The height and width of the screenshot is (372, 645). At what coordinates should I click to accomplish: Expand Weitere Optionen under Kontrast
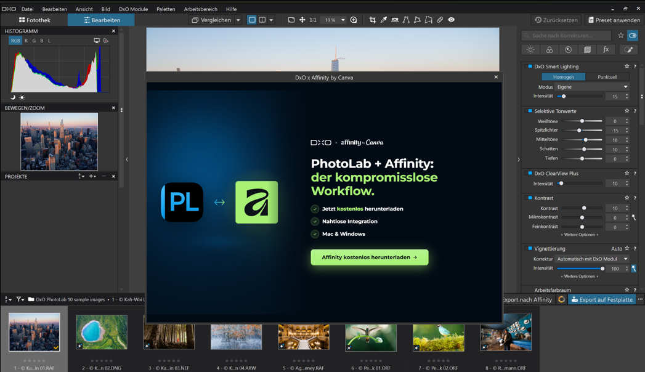pyautogui.click(x=579, y=235)
